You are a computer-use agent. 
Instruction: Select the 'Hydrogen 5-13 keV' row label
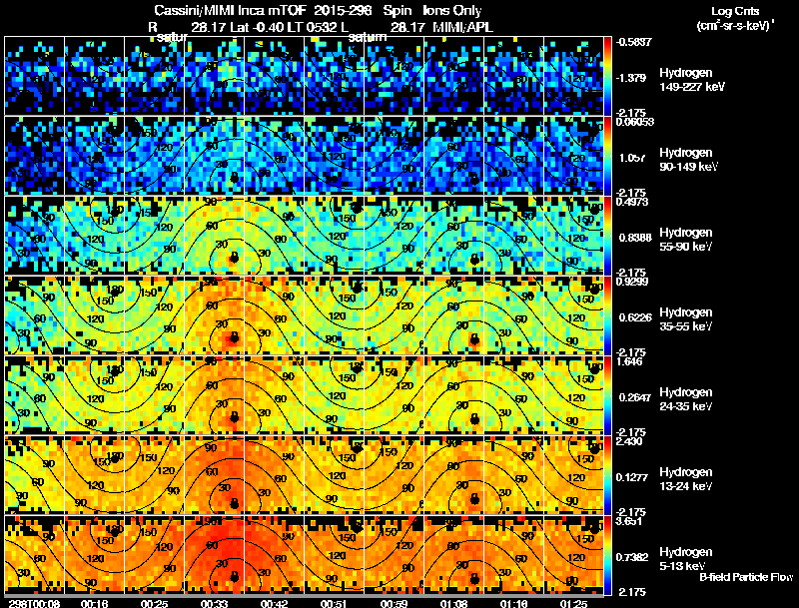pos(686,559)
